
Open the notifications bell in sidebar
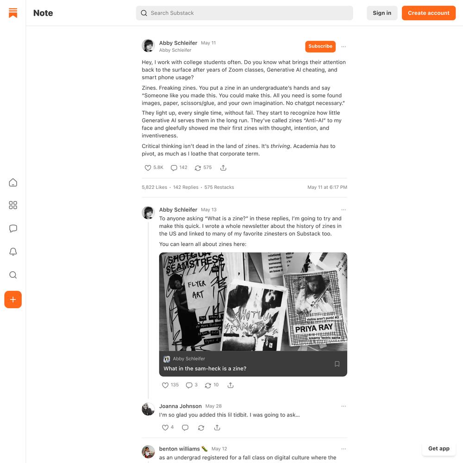pyautogui.click(x=13, y=251)
